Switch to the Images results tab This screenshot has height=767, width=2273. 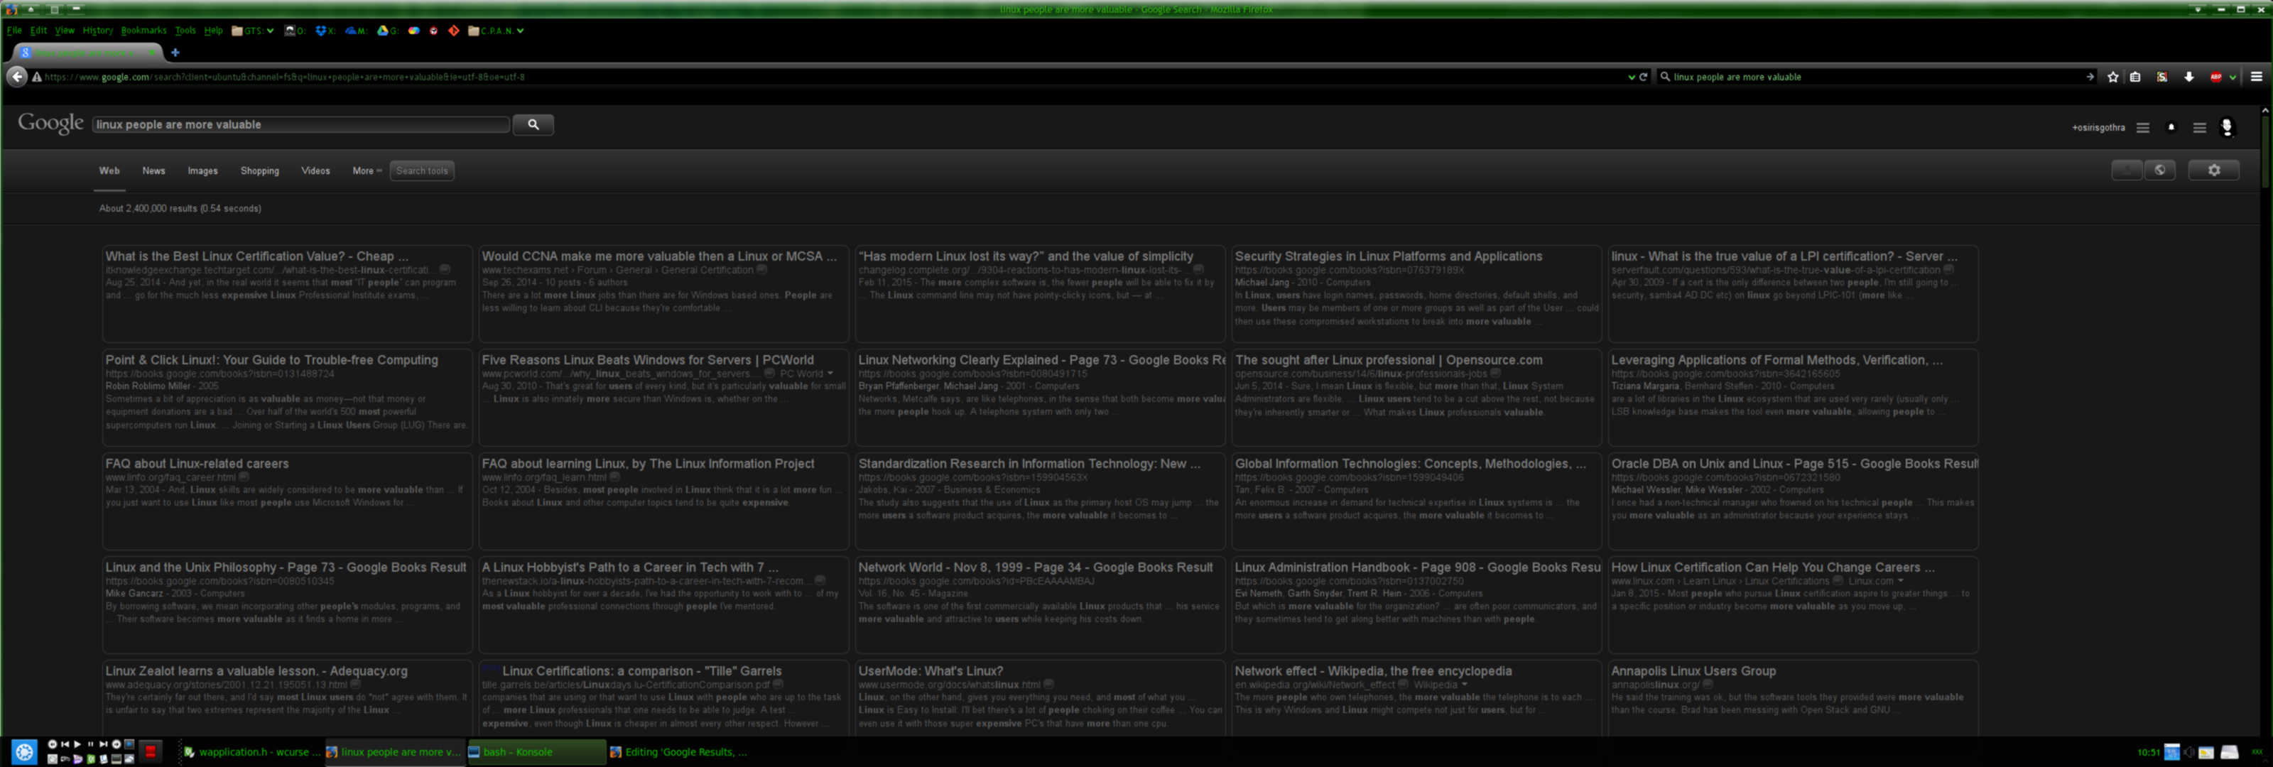pyautogui.click(x=203, y=170)
